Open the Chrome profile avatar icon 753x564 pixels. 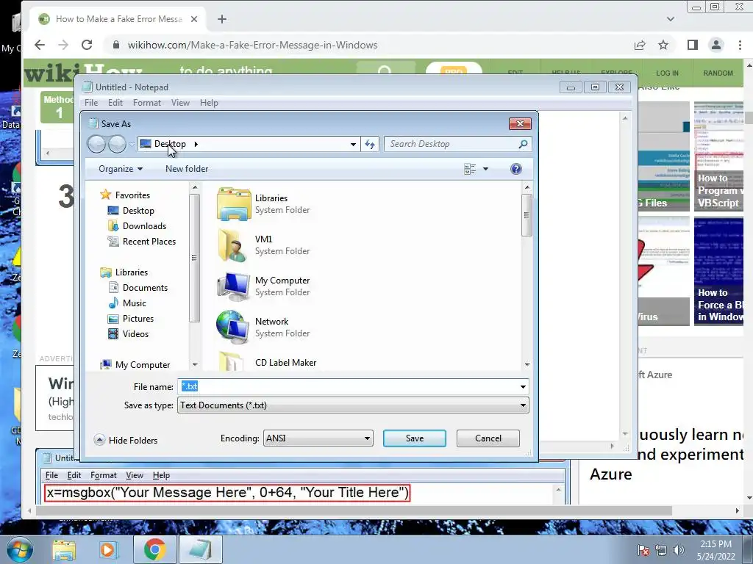point(716,45)
